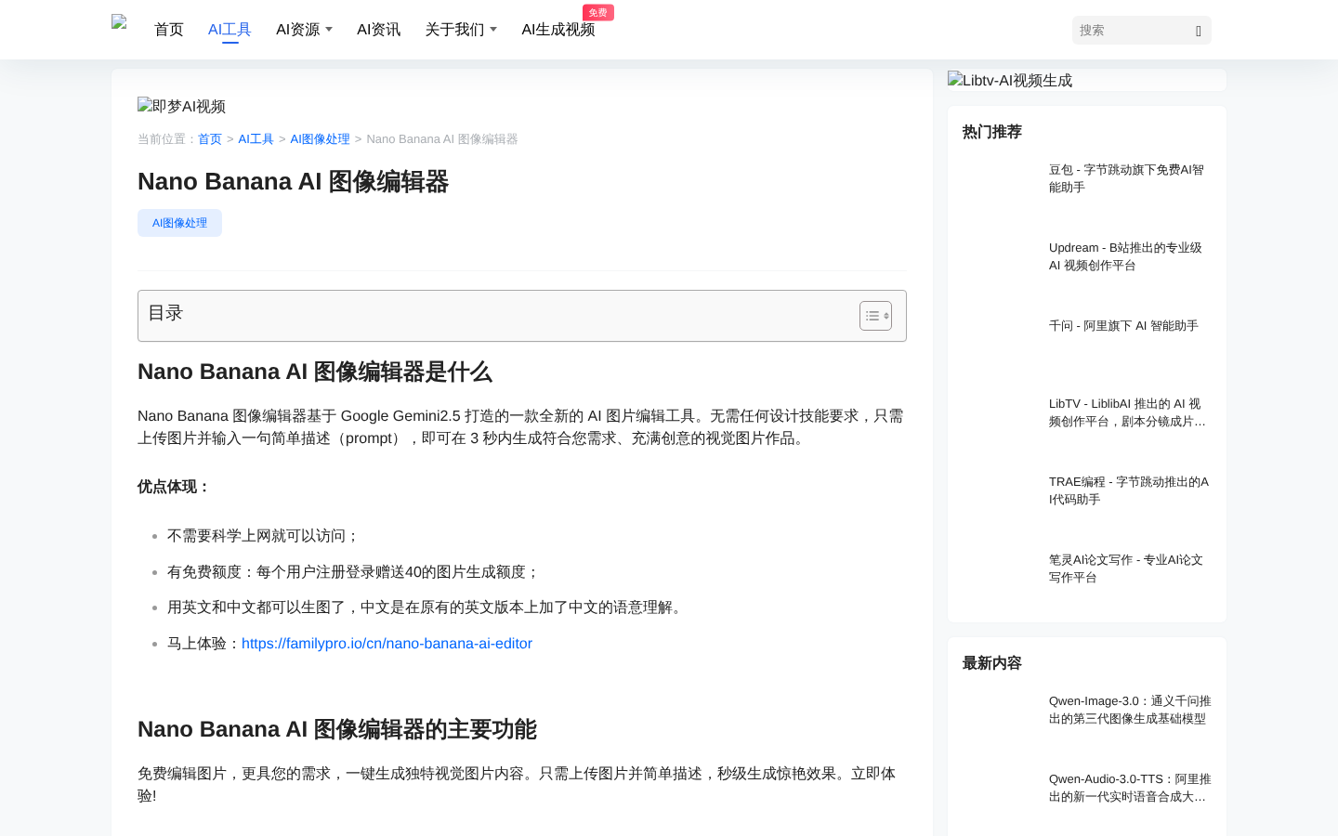Click the Libtv-AI视频生成 banner image
Image resolution: width=1338 pixels, height=836 pixels.
point(1010,80)
